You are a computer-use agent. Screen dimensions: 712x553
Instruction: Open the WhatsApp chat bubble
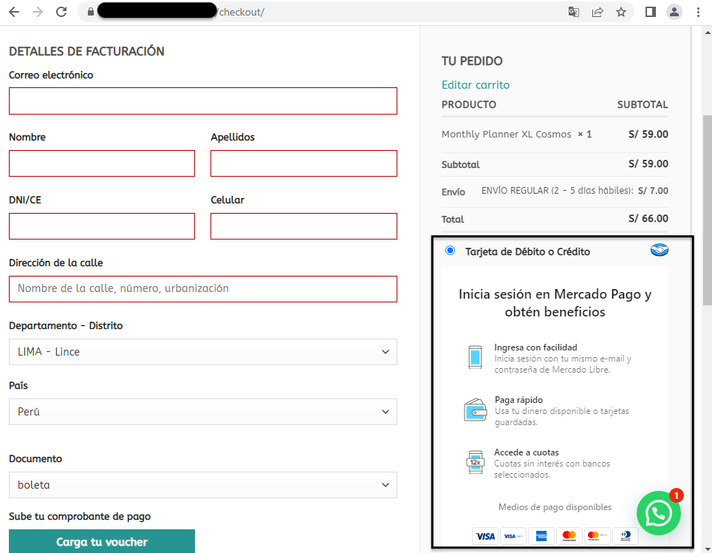coord(658,513)
